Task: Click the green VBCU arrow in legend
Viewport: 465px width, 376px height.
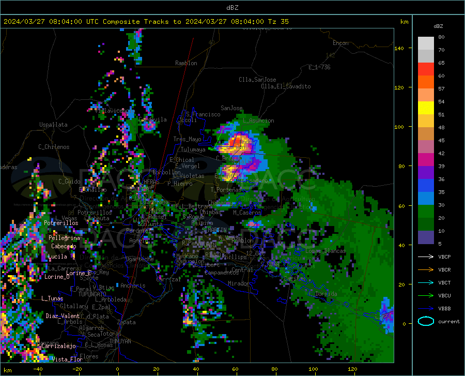Action: tap(426, 296)
